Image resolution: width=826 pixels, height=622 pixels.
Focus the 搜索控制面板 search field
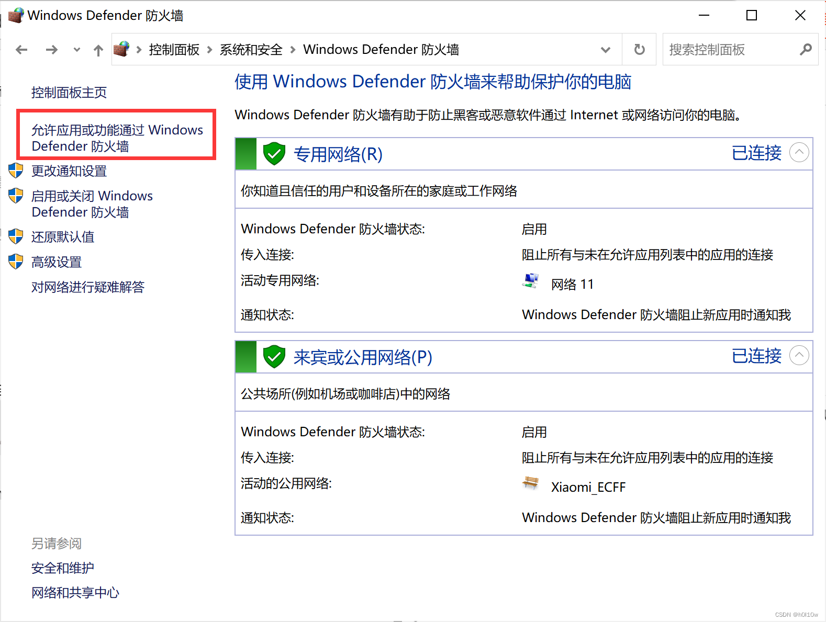click(740, 50)
